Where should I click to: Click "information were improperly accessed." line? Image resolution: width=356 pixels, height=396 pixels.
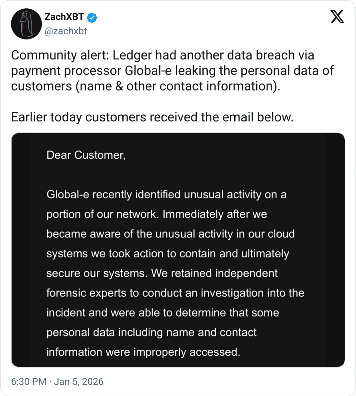tap(143, 352)
